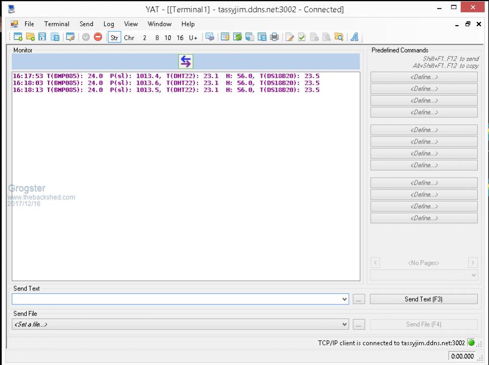Click the Open Terminal folder icon
Viewport: 489px width, 365px height.
click(30, 37)
